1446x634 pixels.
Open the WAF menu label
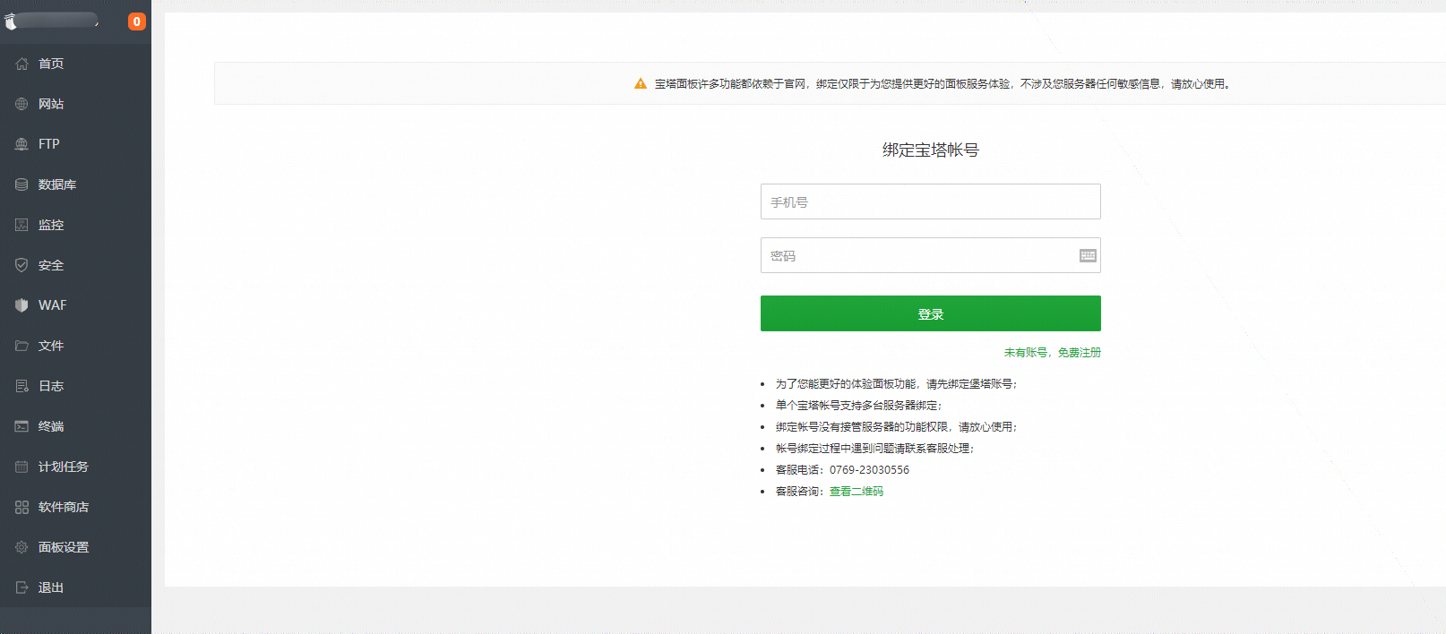pyautogui.click(x=53, y=305)
